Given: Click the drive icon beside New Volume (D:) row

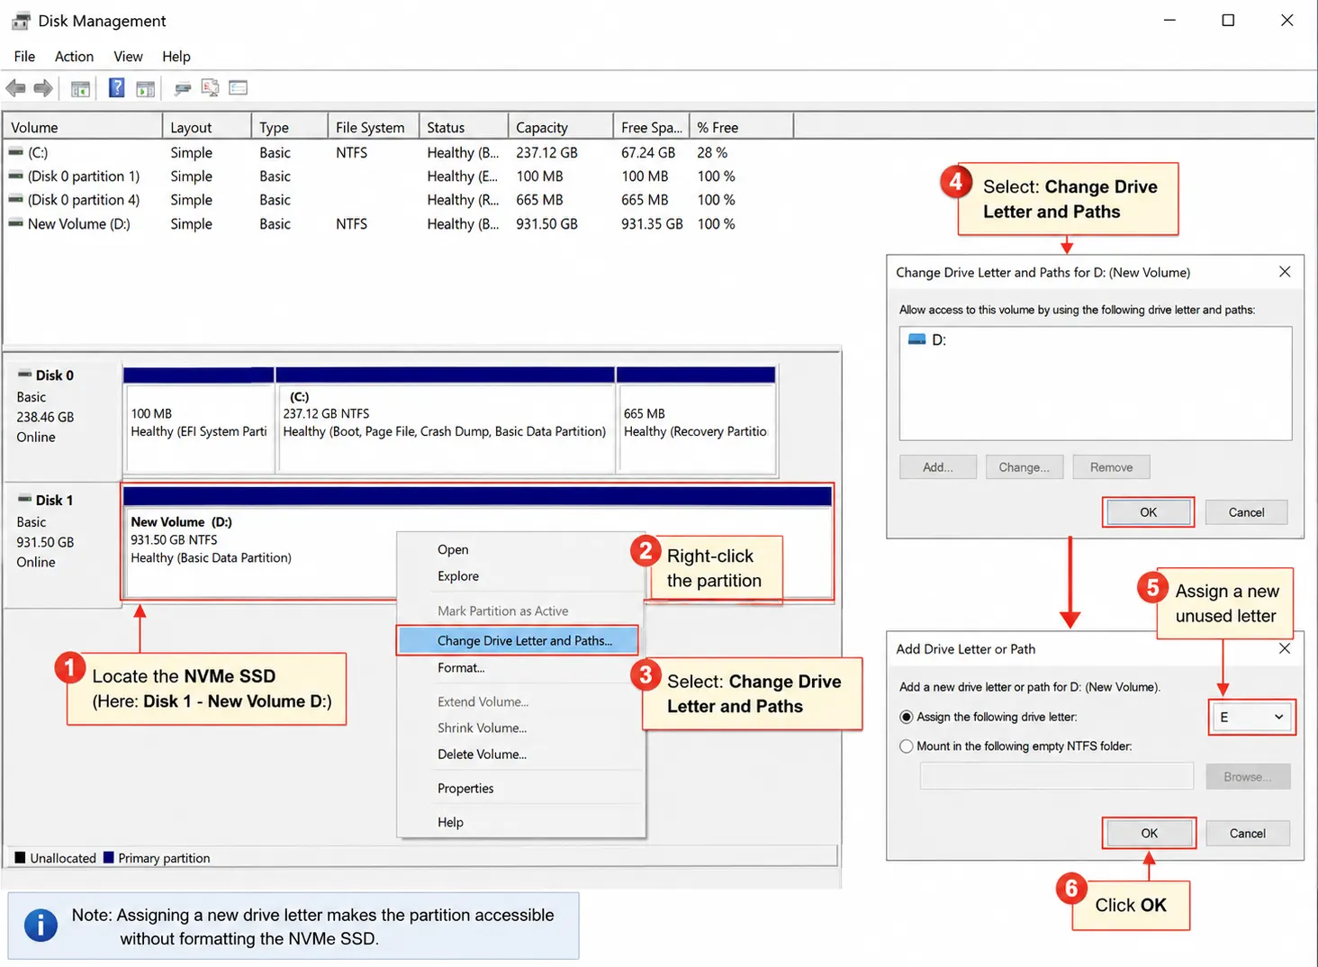Looking at the screenshot, I should click(x=15, y=223).
